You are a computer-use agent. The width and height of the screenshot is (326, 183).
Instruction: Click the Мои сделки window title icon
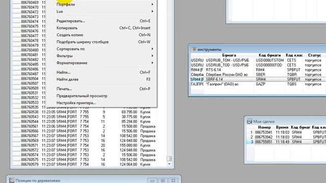pos(250,121)
